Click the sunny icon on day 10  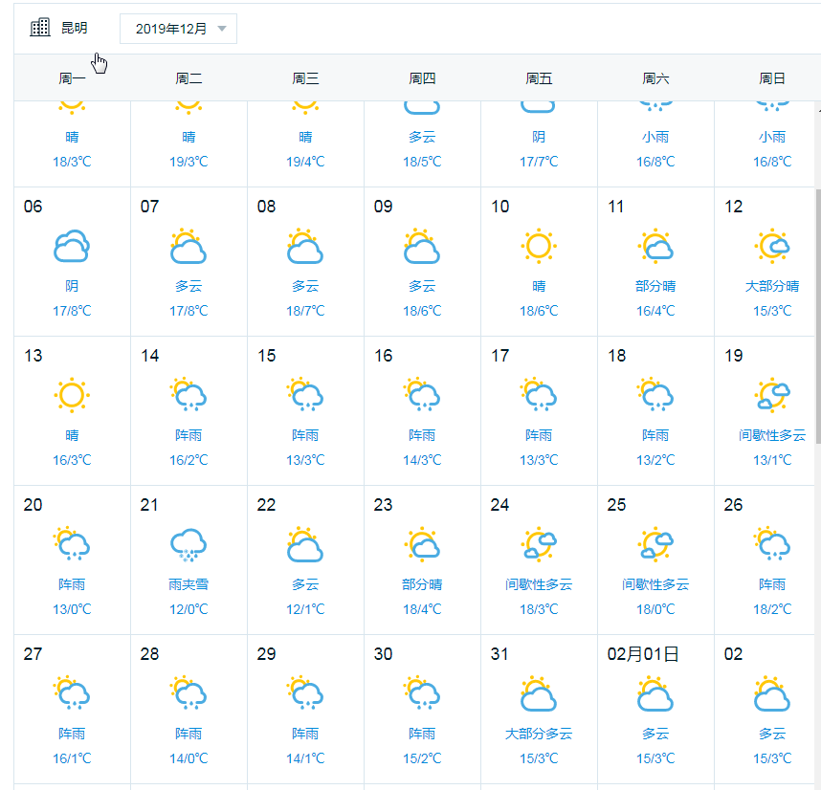539,246
